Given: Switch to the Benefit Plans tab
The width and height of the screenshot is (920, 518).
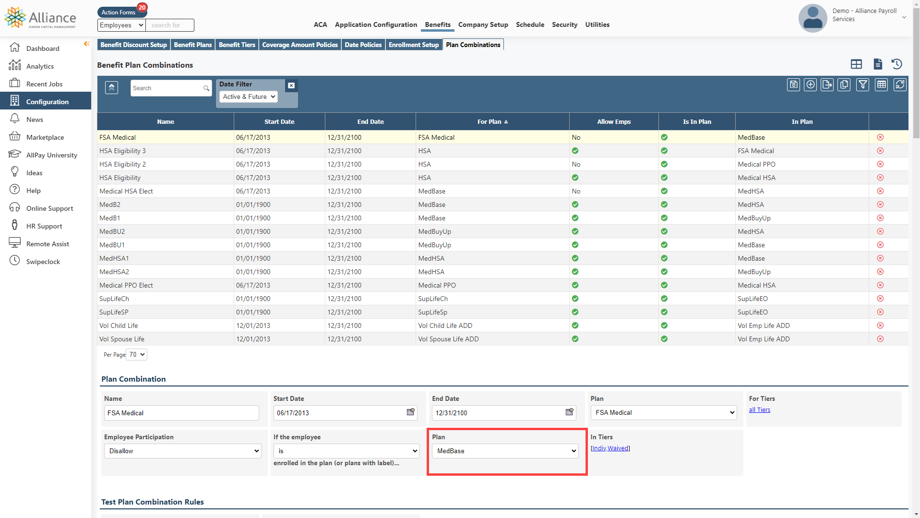Looking at the screenshot, I should pyautogui.click(x=193, y=45).
